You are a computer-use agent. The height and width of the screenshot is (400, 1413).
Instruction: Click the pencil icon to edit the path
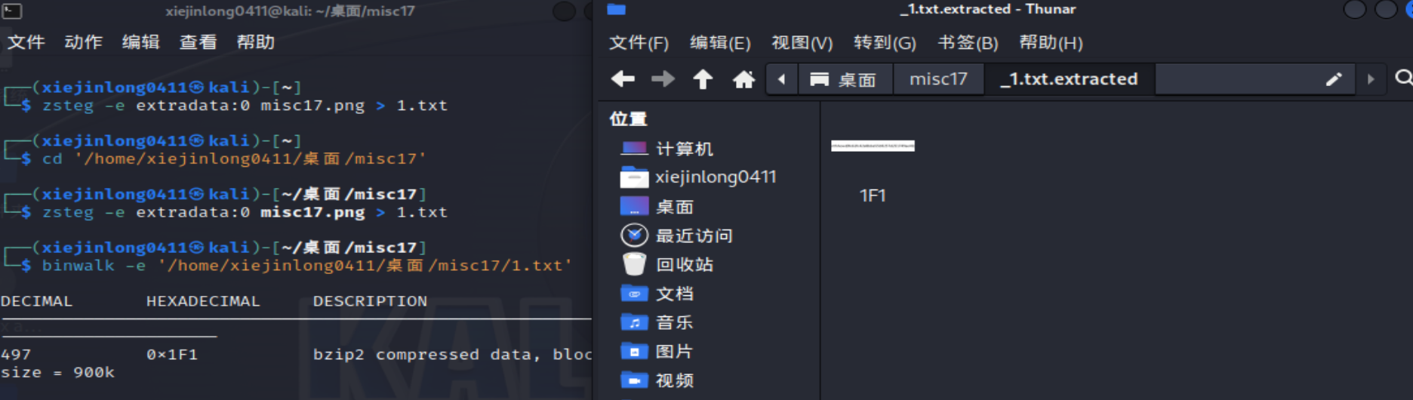[x=1334, y=78]
